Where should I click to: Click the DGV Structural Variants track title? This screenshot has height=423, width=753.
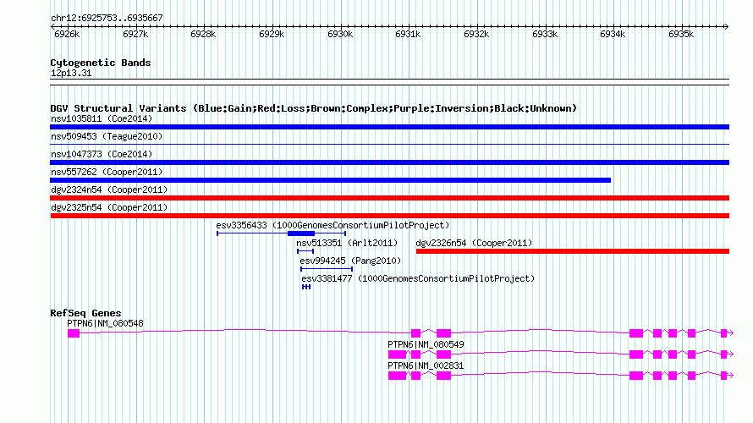coord(314,108)
